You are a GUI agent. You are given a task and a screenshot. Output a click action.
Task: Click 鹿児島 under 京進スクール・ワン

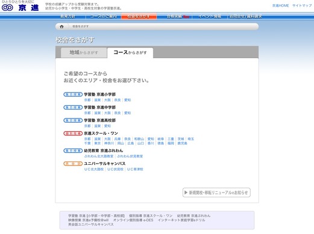183,143
